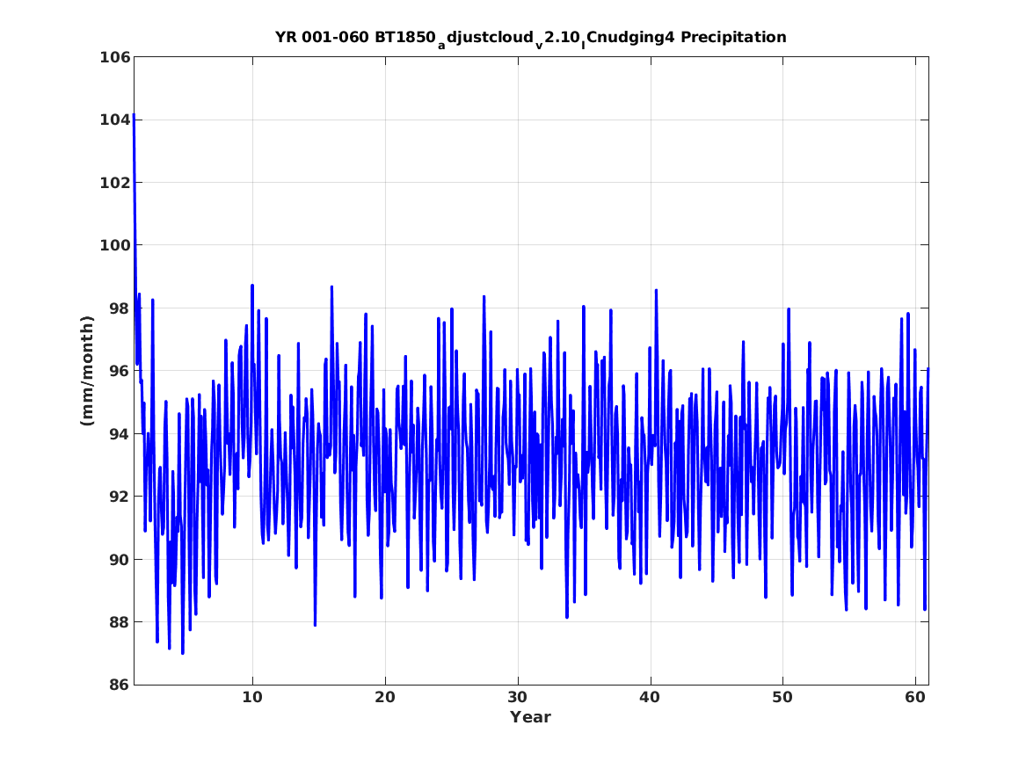The image size is (1026, 769).
Task: Click the y-axis label (mm/month)
Action: [87, 371]
